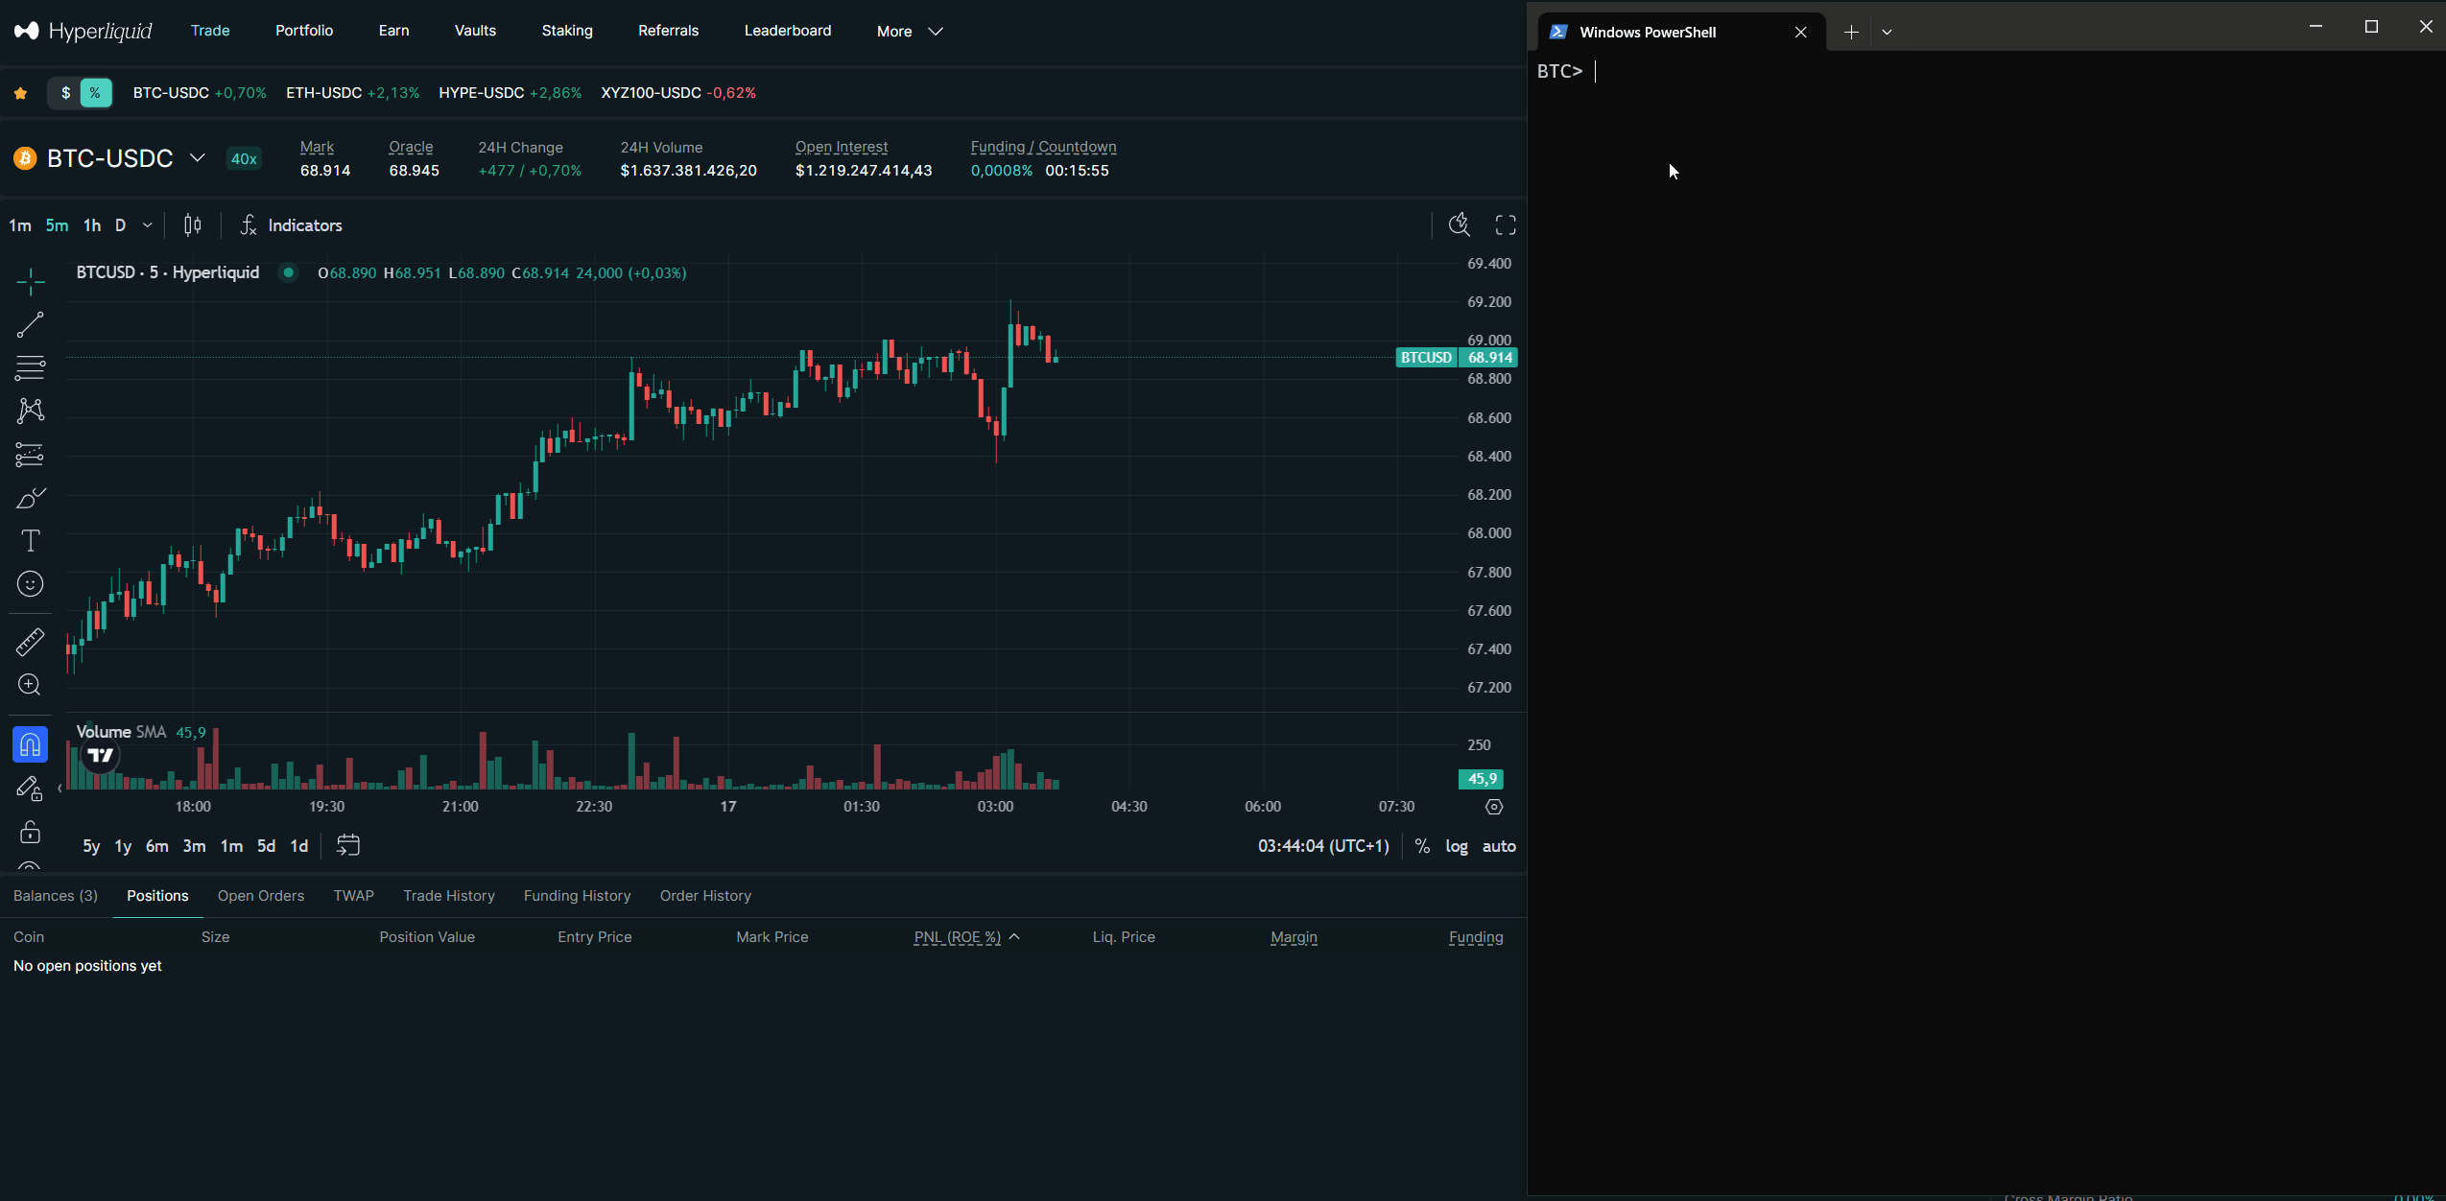Open candlestick chart style selector
This screenshot has width=2446, height=1201.
(192, 225)
